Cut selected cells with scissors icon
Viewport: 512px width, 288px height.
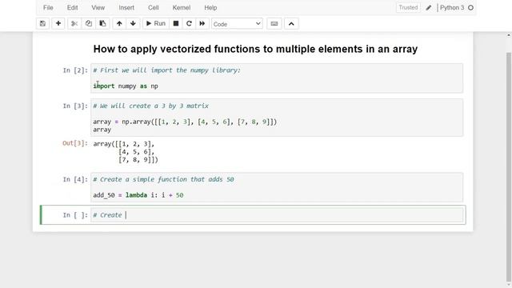click(x=74, y=23)
